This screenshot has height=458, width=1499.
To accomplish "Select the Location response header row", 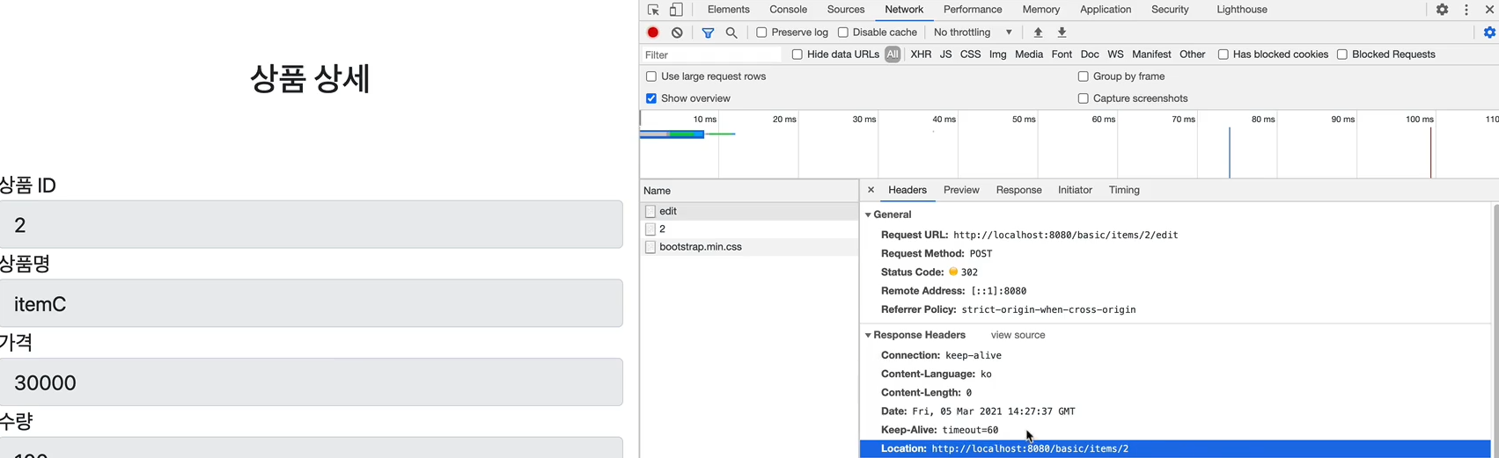I will [x=1174, y=448].
